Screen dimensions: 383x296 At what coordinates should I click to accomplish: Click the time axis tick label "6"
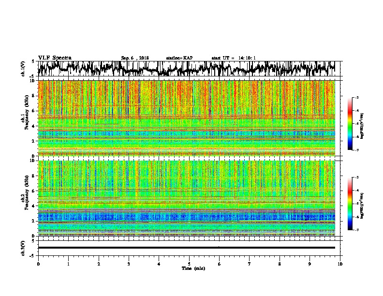pyautogui.click(x=220, y=264)
